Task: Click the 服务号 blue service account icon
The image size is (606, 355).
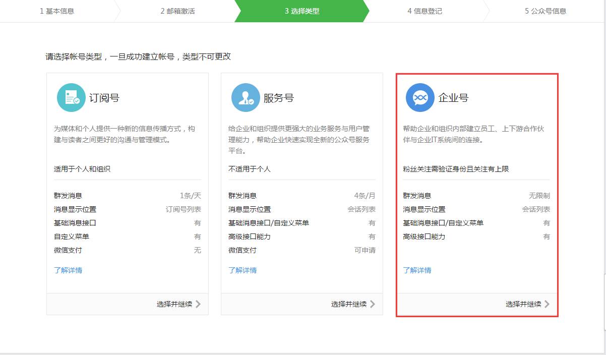Action: pyautogui.click(x=245, y=97)
